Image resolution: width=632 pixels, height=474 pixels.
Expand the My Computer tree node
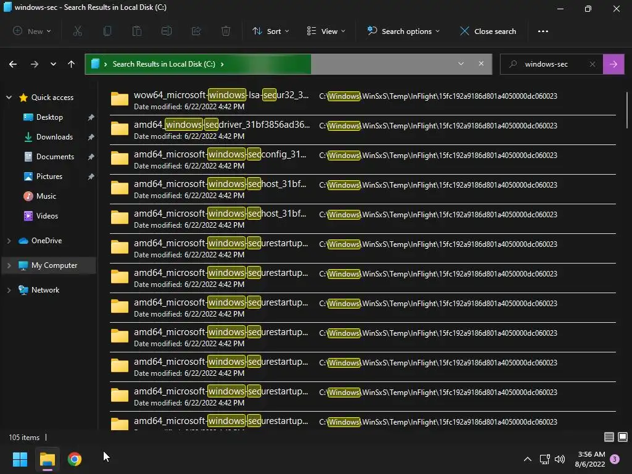(9, 265)
